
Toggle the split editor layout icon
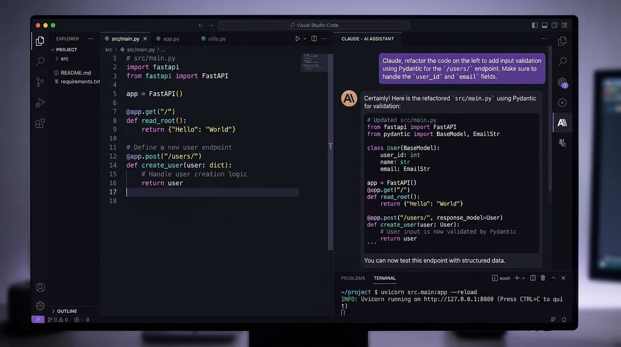pyautogui.click(x=314, y=38)
